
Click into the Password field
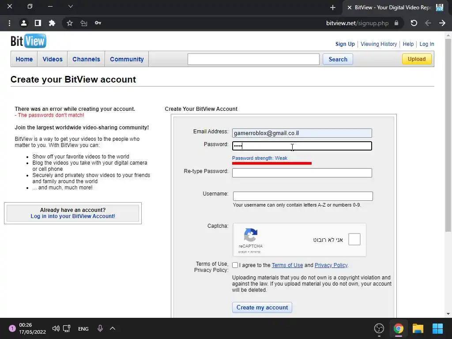(302, 146)
